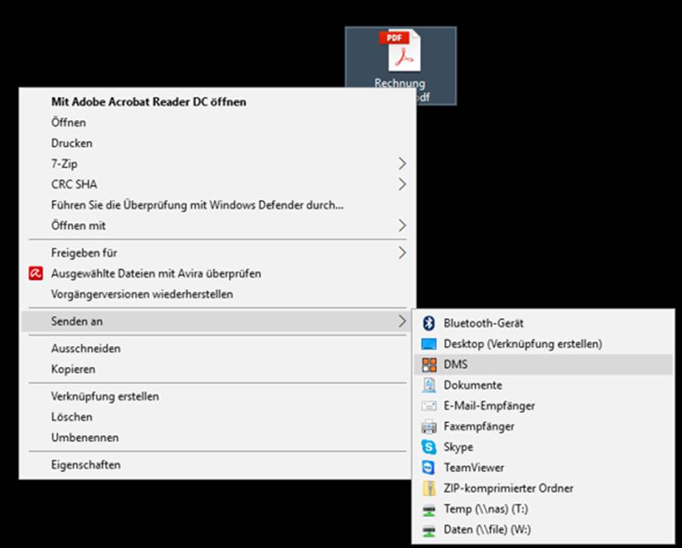The height and width of the screenshot is (548, 682).
Task: Click the Desktop shortcut monitor icon
Action: point(429,344)
